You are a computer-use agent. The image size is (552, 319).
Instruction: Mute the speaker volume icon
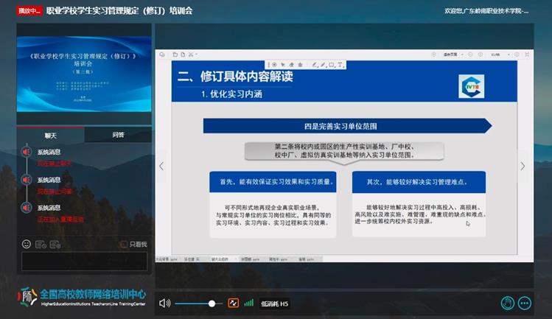click(x=164, y=303)
